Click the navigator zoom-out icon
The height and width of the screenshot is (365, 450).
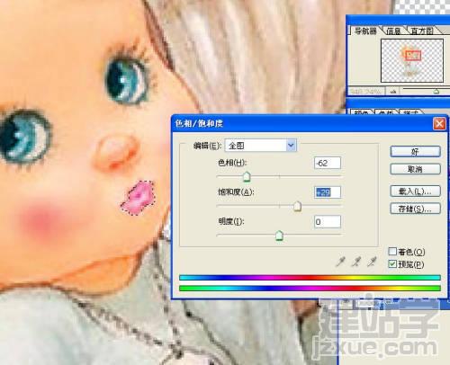pos(393,92)
